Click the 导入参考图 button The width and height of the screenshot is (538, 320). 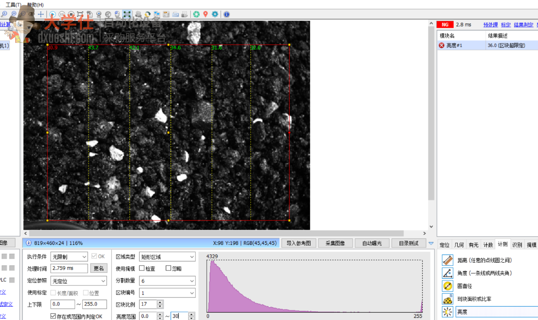pyautogui.click(x=299, y=243)
